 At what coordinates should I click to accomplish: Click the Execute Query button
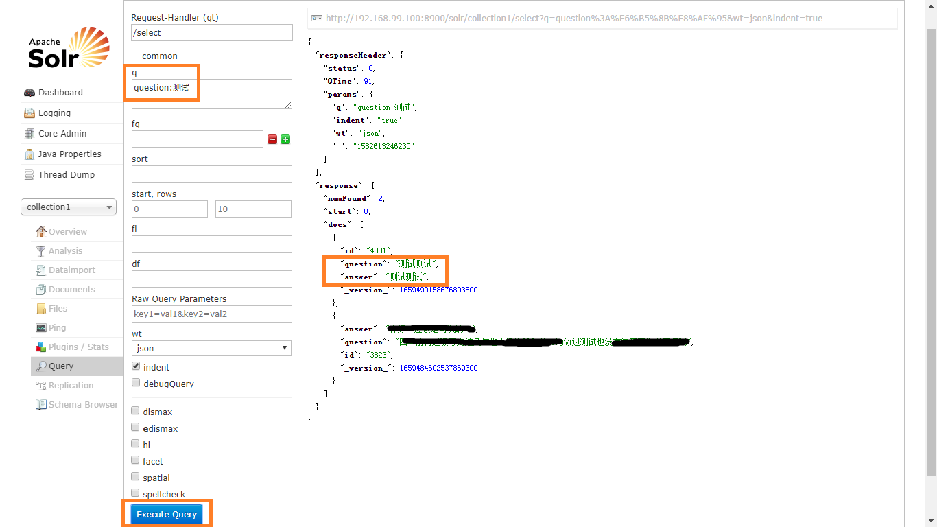(x=167, y=514)
